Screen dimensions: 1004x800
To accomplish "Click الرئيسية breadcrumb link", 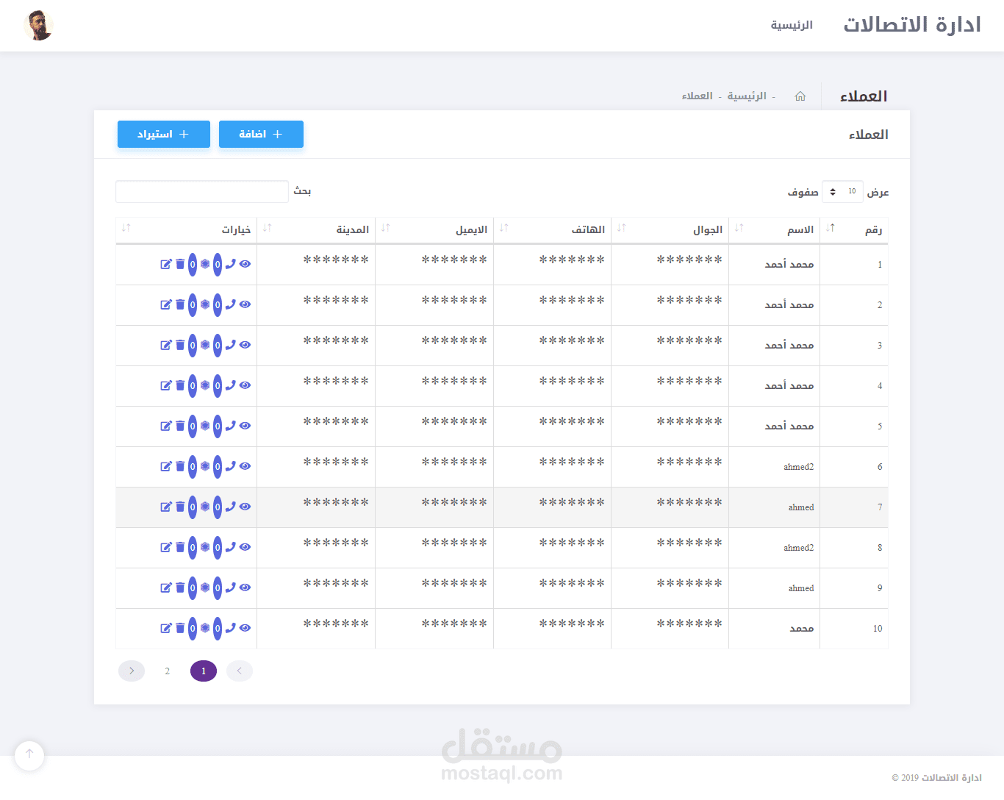I will pyautogui.click(x=747, y=96).
